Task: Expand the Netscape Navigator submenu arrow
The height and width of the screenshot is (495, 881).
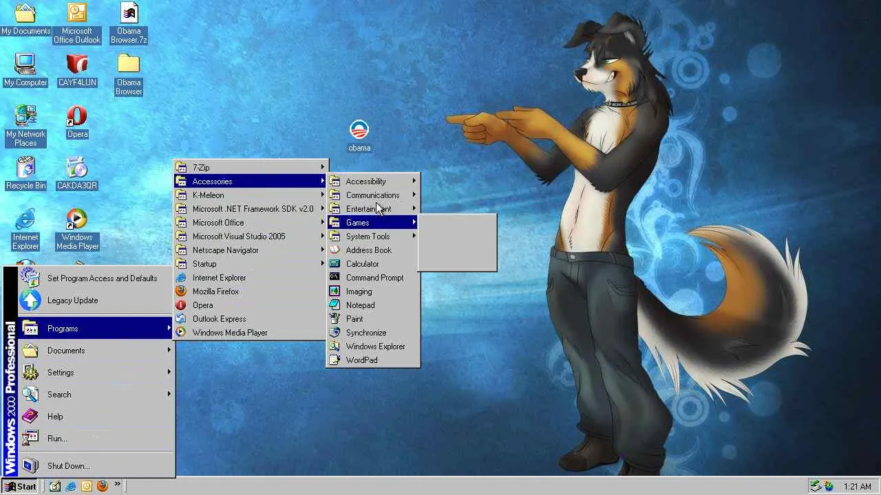Action: click(x=322, y=250)
